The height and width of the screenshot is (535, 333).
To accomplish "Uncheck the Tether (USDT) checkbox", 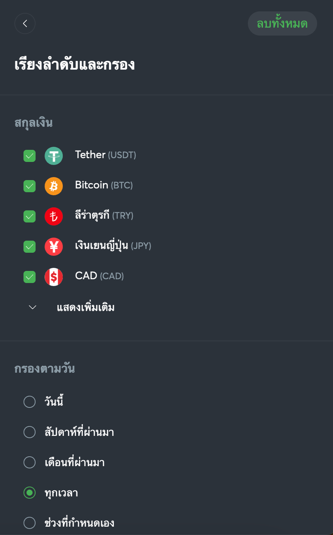I will coord(30,156).
